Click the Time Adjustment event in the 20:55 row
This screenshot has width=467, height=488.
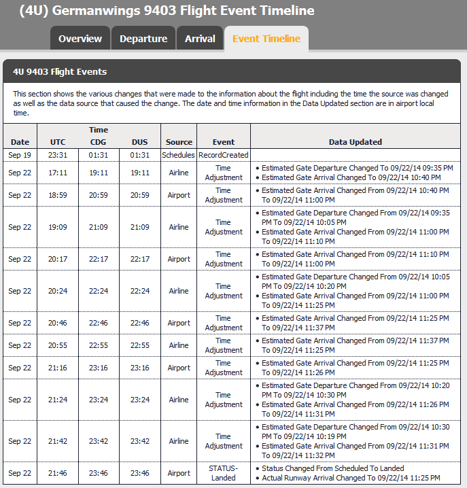pyautogui.click(x=224, y=345)
